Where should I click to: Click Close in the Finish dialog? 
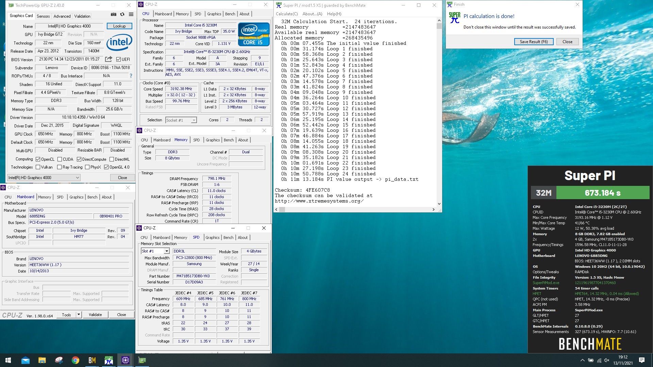pos(567,42)
